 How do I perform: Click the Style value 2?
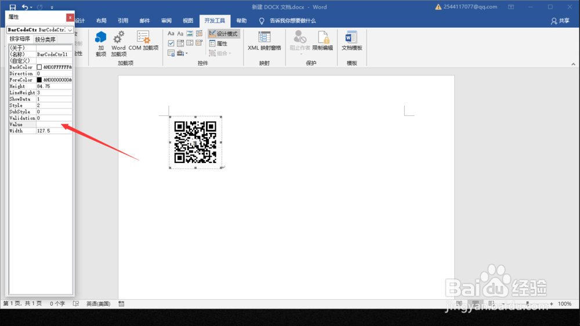coord(54,106)
